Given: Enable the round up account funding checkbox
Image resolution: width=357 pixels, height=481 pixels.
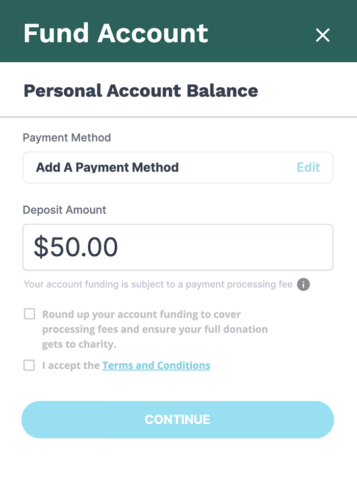Looking at the screenshot, I should pyautogui.click(x=30, y=314).
